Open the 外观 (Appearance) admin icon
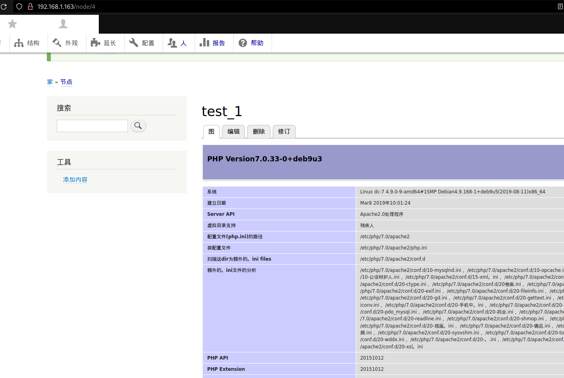 [57, 43]
